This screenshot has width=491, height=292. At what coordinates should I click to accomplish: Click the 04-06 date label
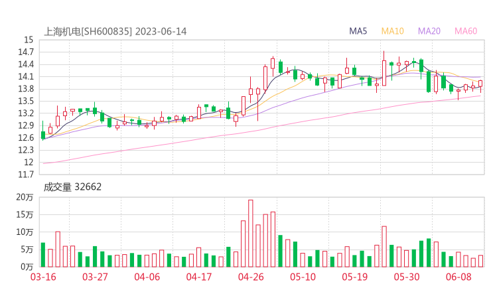pos(147,277)
